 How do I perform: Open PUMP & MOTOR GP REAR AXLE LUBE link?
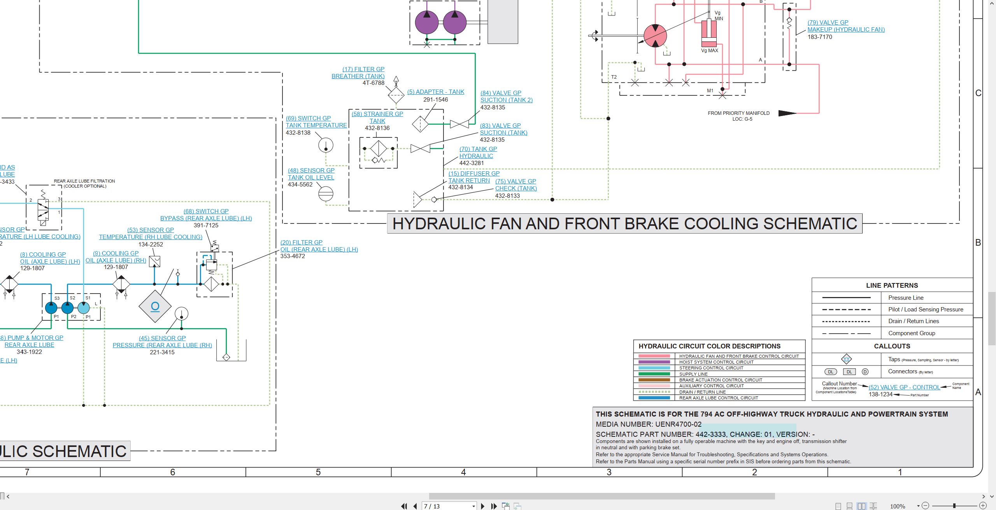(31, 341)
